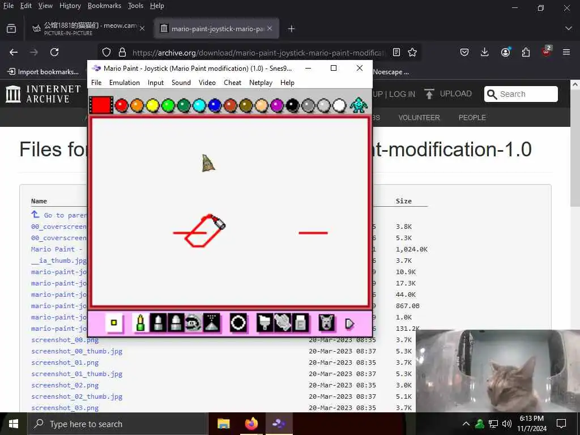This screenshot has width=580, height=435.
Task: Open Pocket save icon
Action: (x=464, y=52)
